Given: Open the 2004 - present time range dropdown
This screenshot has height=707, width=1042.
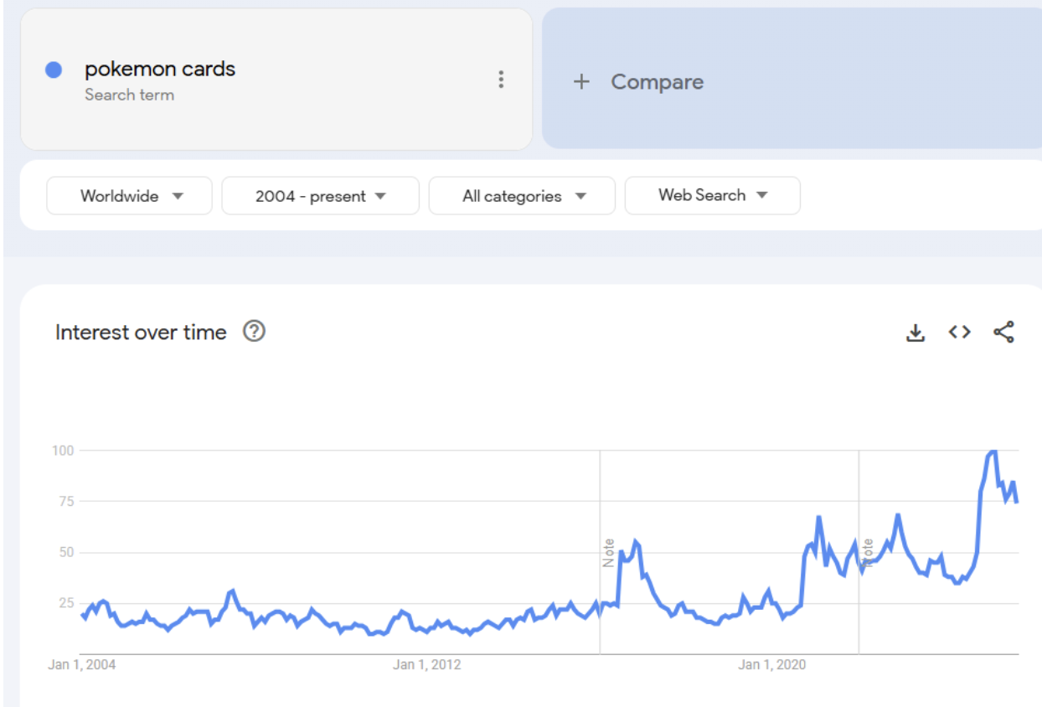Looking at the screenshot, I should pyautogui.click(x=320, y=196).
